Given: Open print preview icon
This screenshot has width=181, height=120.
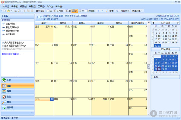Looking at the screenshot, I should [x=19, y=11].
